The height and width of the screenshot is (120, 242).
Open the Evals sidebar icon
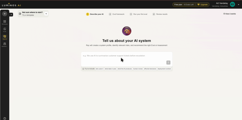[x=5, y=30]
